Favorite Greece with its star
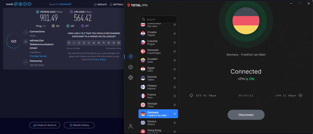Screen dimensions: 313x134 coord(175,123)
